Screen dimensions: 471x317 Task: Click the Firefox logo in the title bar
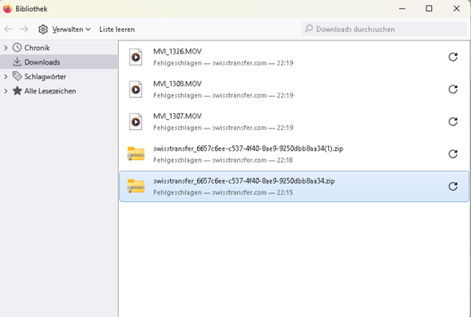pos(7,9)
